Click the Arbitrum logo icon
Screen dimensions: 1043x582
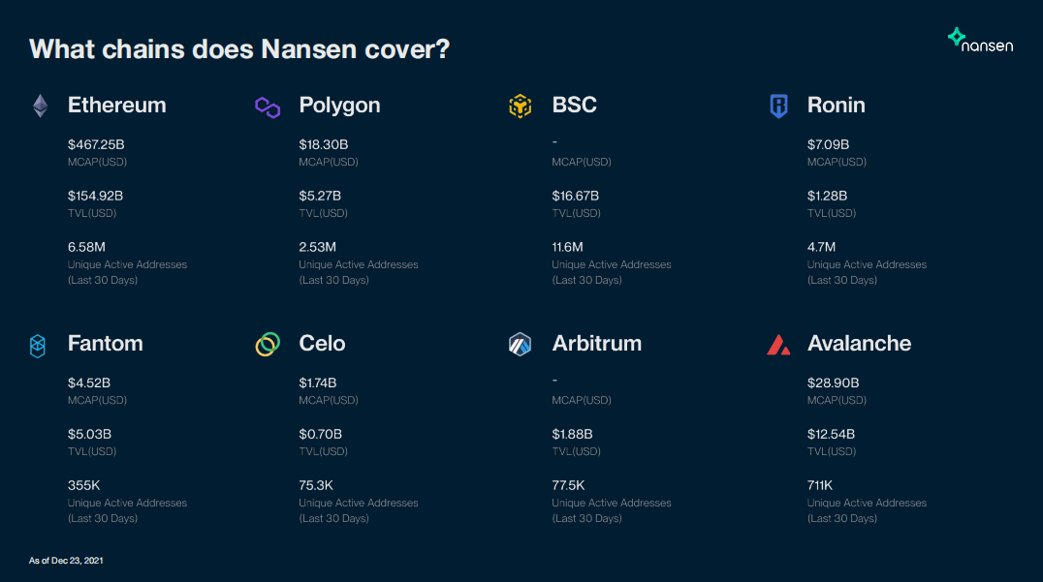coord(521,344)
